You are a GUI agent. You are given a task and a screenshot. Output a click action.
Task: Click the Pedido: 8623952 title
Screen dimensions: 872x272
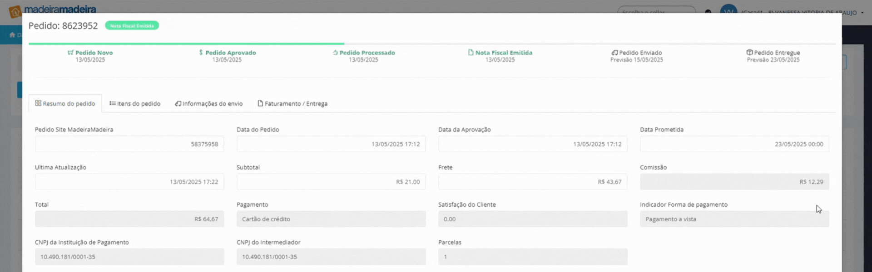(x=63, y=26)
